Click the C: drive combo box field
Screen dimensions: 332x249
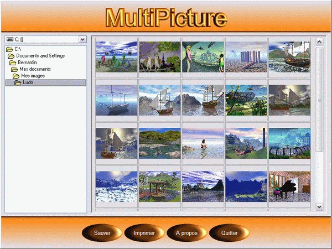click(x=45, y=39)
